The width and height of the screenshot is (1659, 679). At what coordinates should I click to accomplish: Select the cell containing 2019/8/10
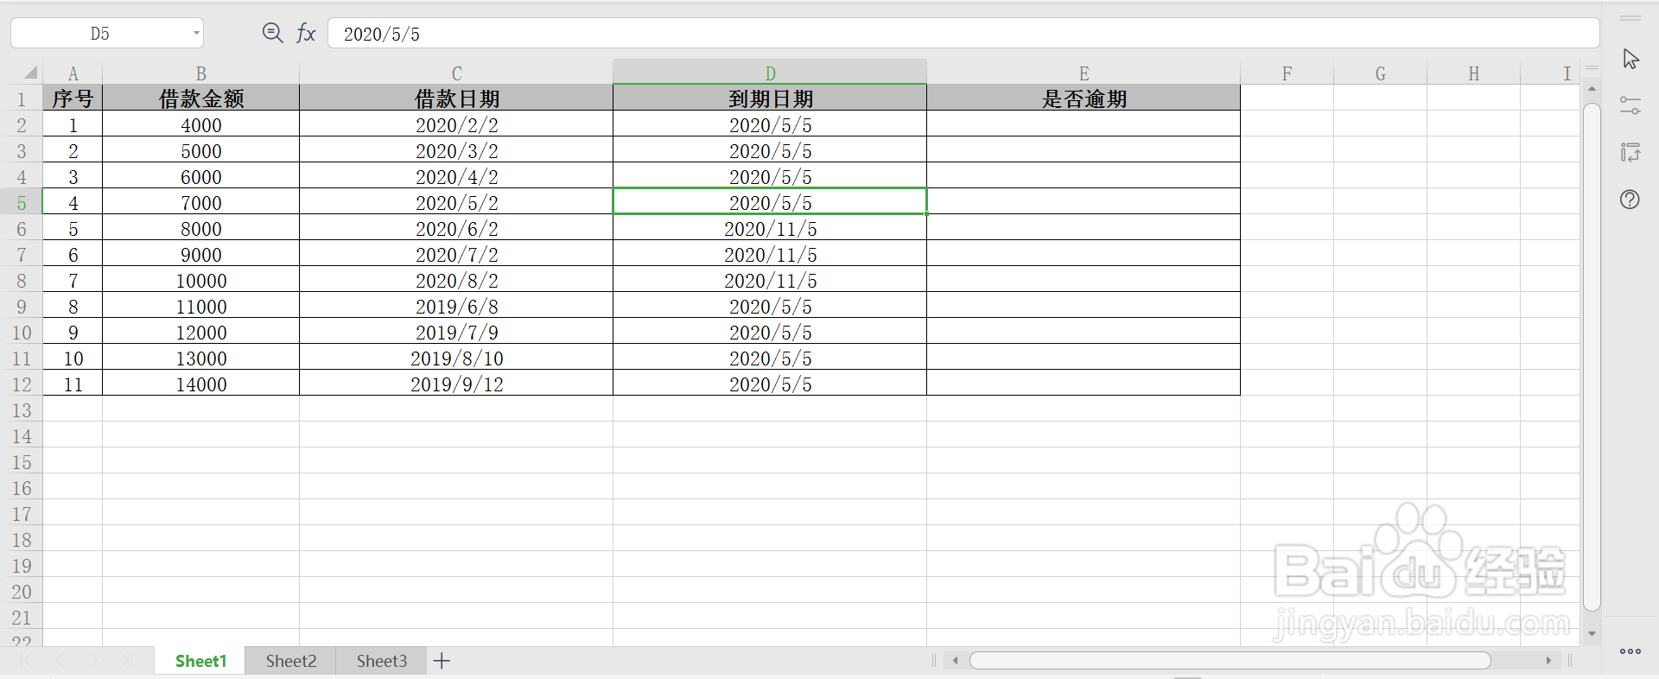coord(456,357)
